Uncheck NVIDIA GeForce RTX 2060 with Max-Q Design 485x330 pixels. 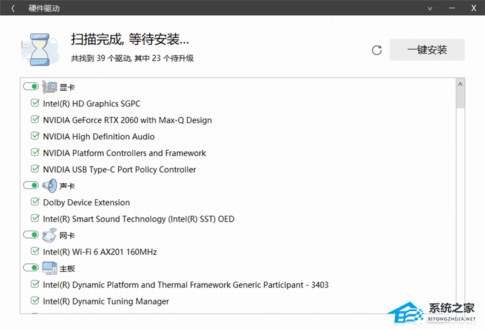pos(35,119)
